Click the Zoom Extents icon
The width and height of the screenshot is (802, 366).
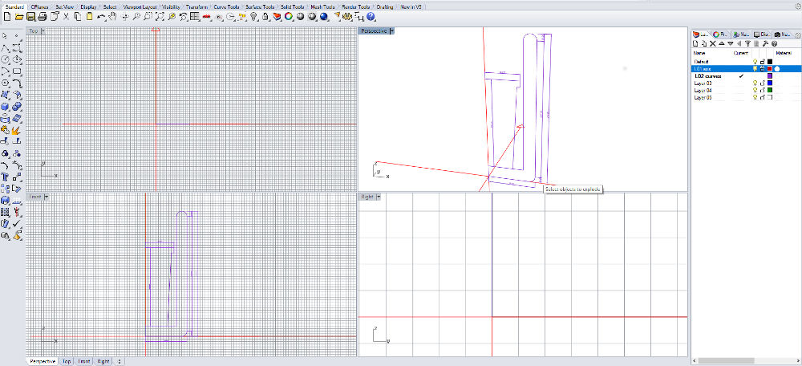pyautogui.click(x=160, y=17)
